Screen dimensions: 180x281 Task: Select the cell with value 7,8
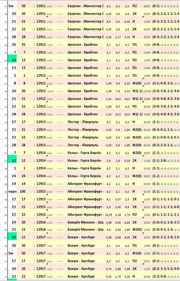118,91
